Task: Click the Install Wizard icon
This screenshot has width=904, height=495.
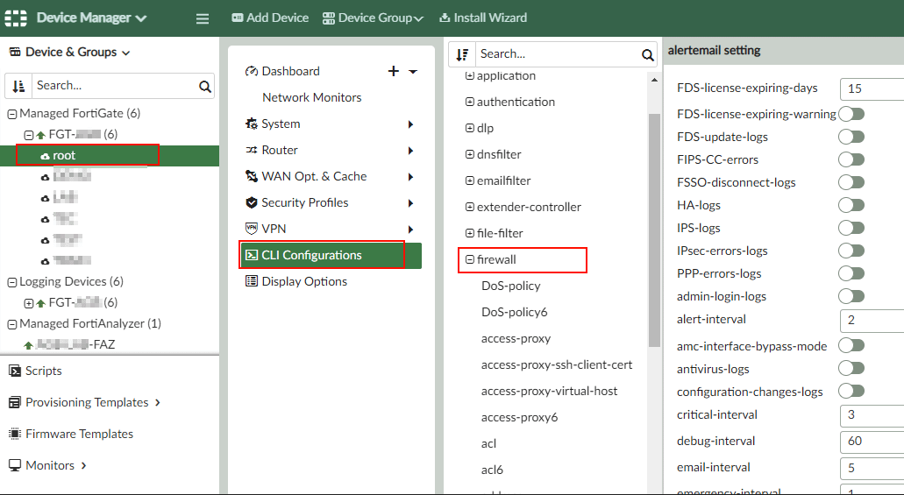Action: pyautogui.click(x=444, y=18)
